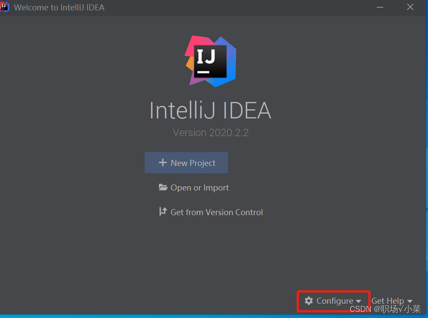Image resolution: width=428 pixels, height=318 pixels.
Task: Click the Configure gear settings icon
Action: point(309,301)
